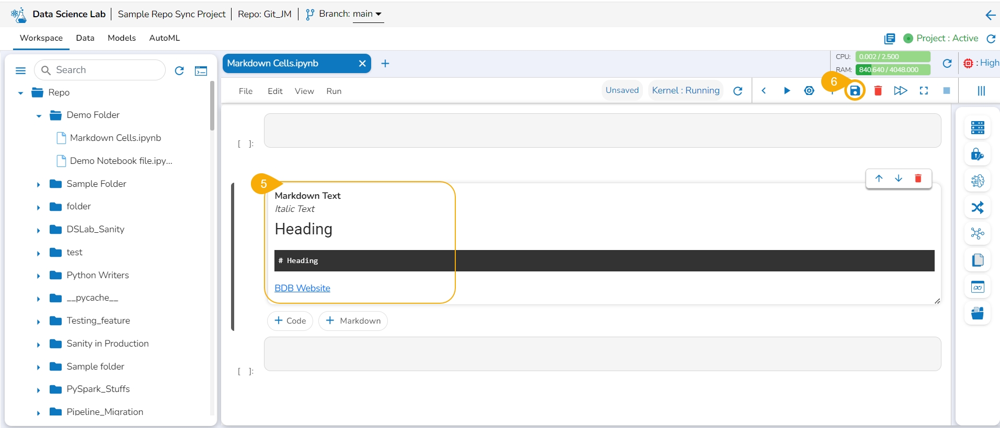The width and height of the screenshot is (1000, 428).
Task: Open the network nodes icon panel
Action: pyautogui.click(x=978, y=233)
